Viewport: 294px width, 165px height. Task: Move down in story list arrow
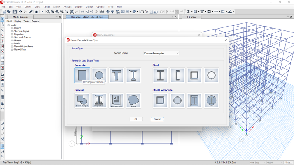(x=112, y=12)
